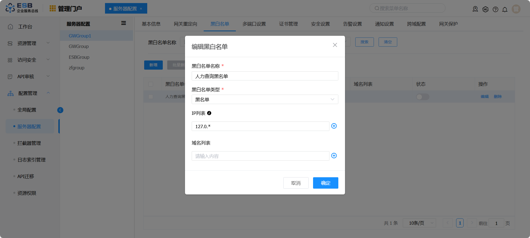Image resolution: width=530 pixels, height=238 pixels.
Task: Click the add domain name plus icon
Action: point(334,156)
